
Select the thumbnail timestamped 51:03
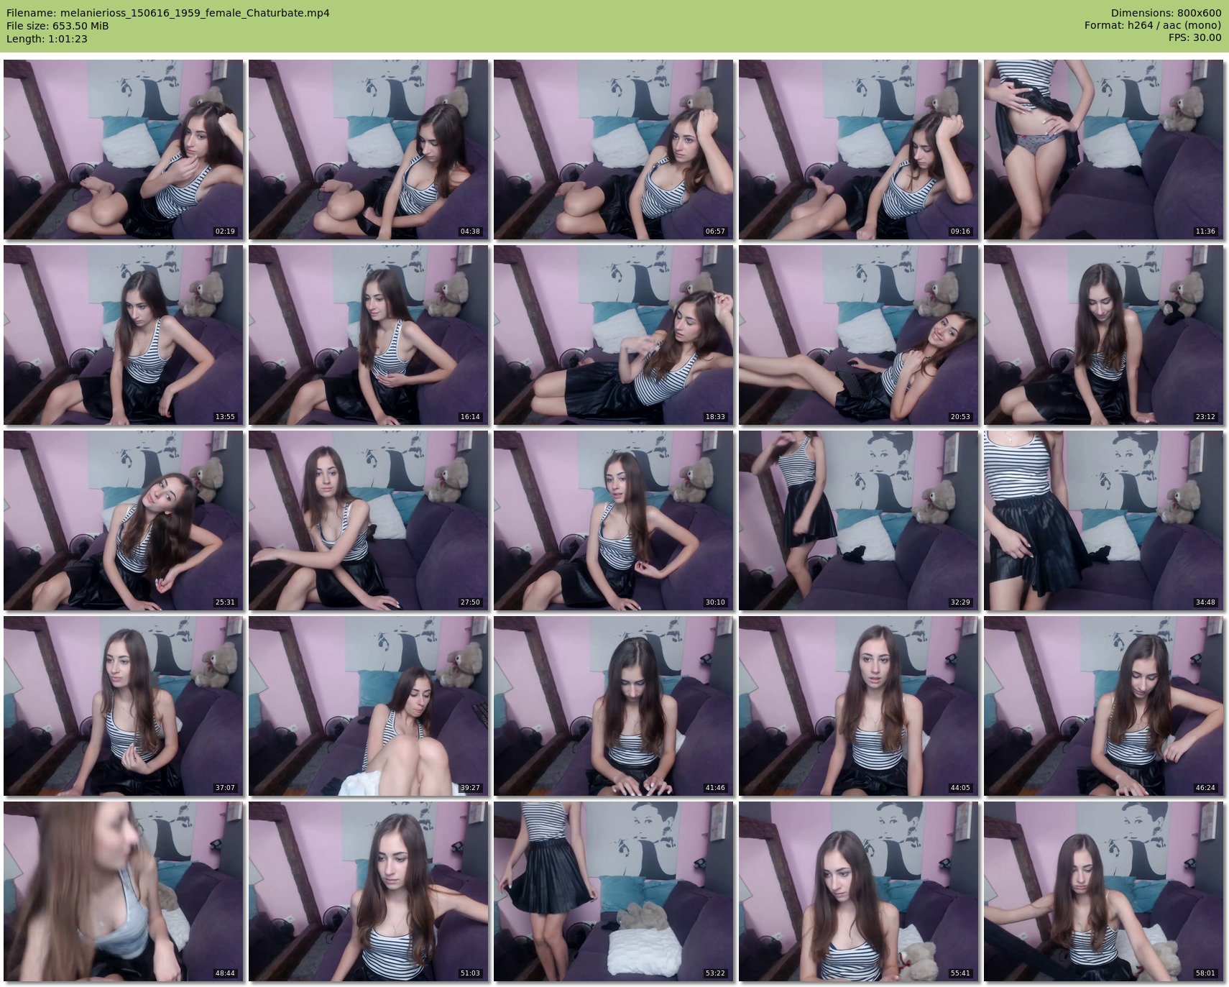368,891
